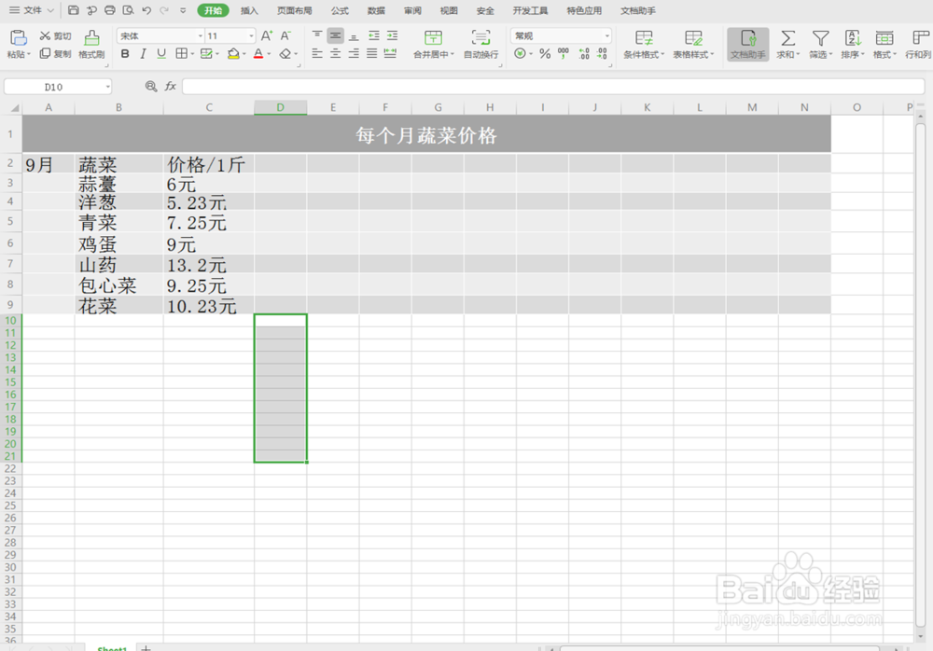The height and width of the screenshot is (651, 933).
Task: Click the Undo arrow icon
Action: click(x=146, y=10)
